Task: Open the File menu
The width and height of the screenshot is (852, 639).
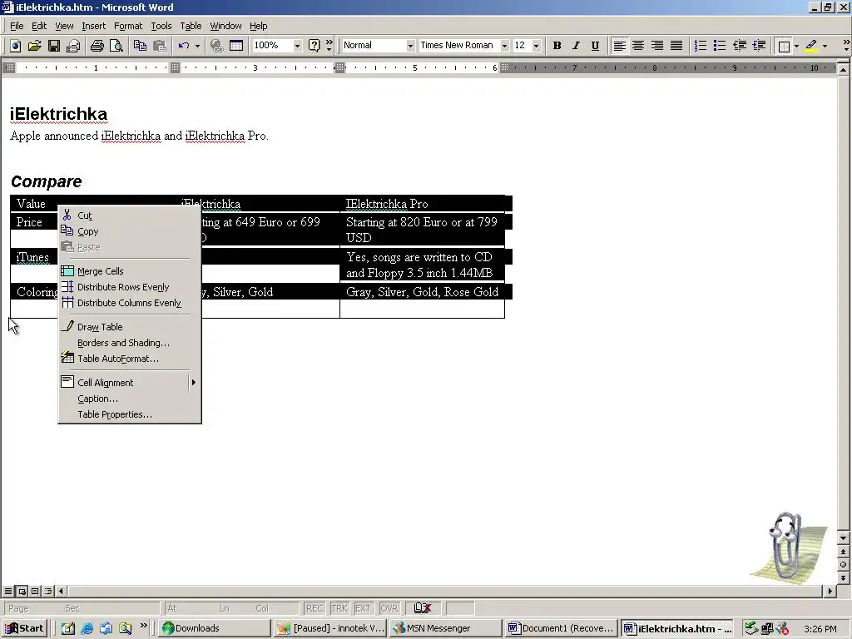Action: (17, 26)
